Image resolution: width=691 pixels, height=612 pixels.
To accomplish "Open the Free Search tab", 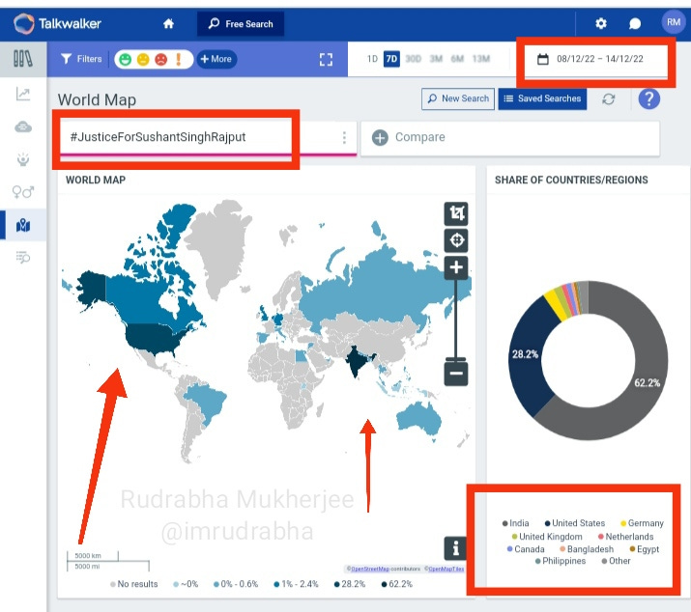I will [241, 24].
